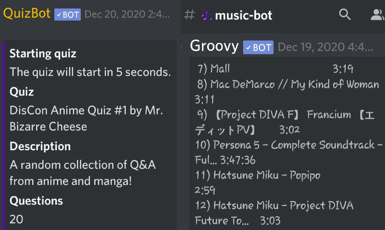Image resolution: width=385 pixels, height=230 pixels.
Task: Click the Starting quiz embed heading
Action: tap(43, 54)
